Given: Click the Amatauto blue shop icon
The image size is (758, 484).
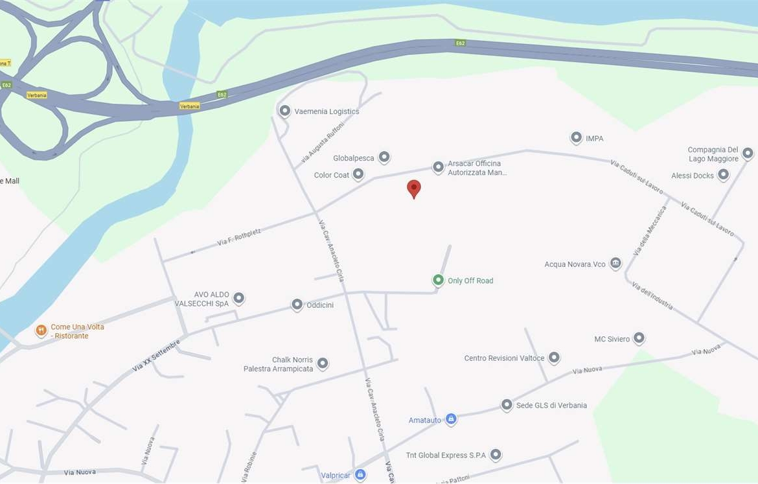Looking at the screenshot, I should coord(451,419).
